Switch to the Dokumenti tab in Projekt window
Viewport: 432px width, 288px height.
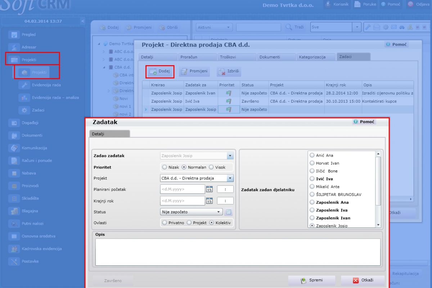point(276,57)
